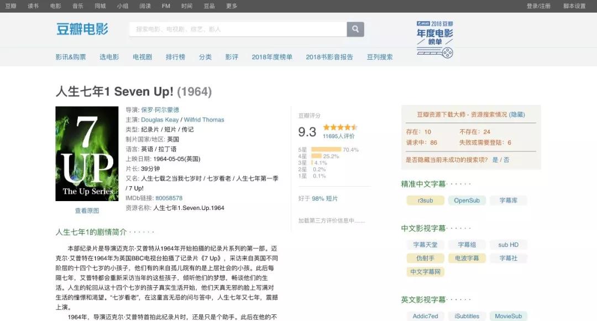Open director 保罗·阿尔蒙德 profile link
The width and height of the screenshot is (597, 321).
coord(159,110)
